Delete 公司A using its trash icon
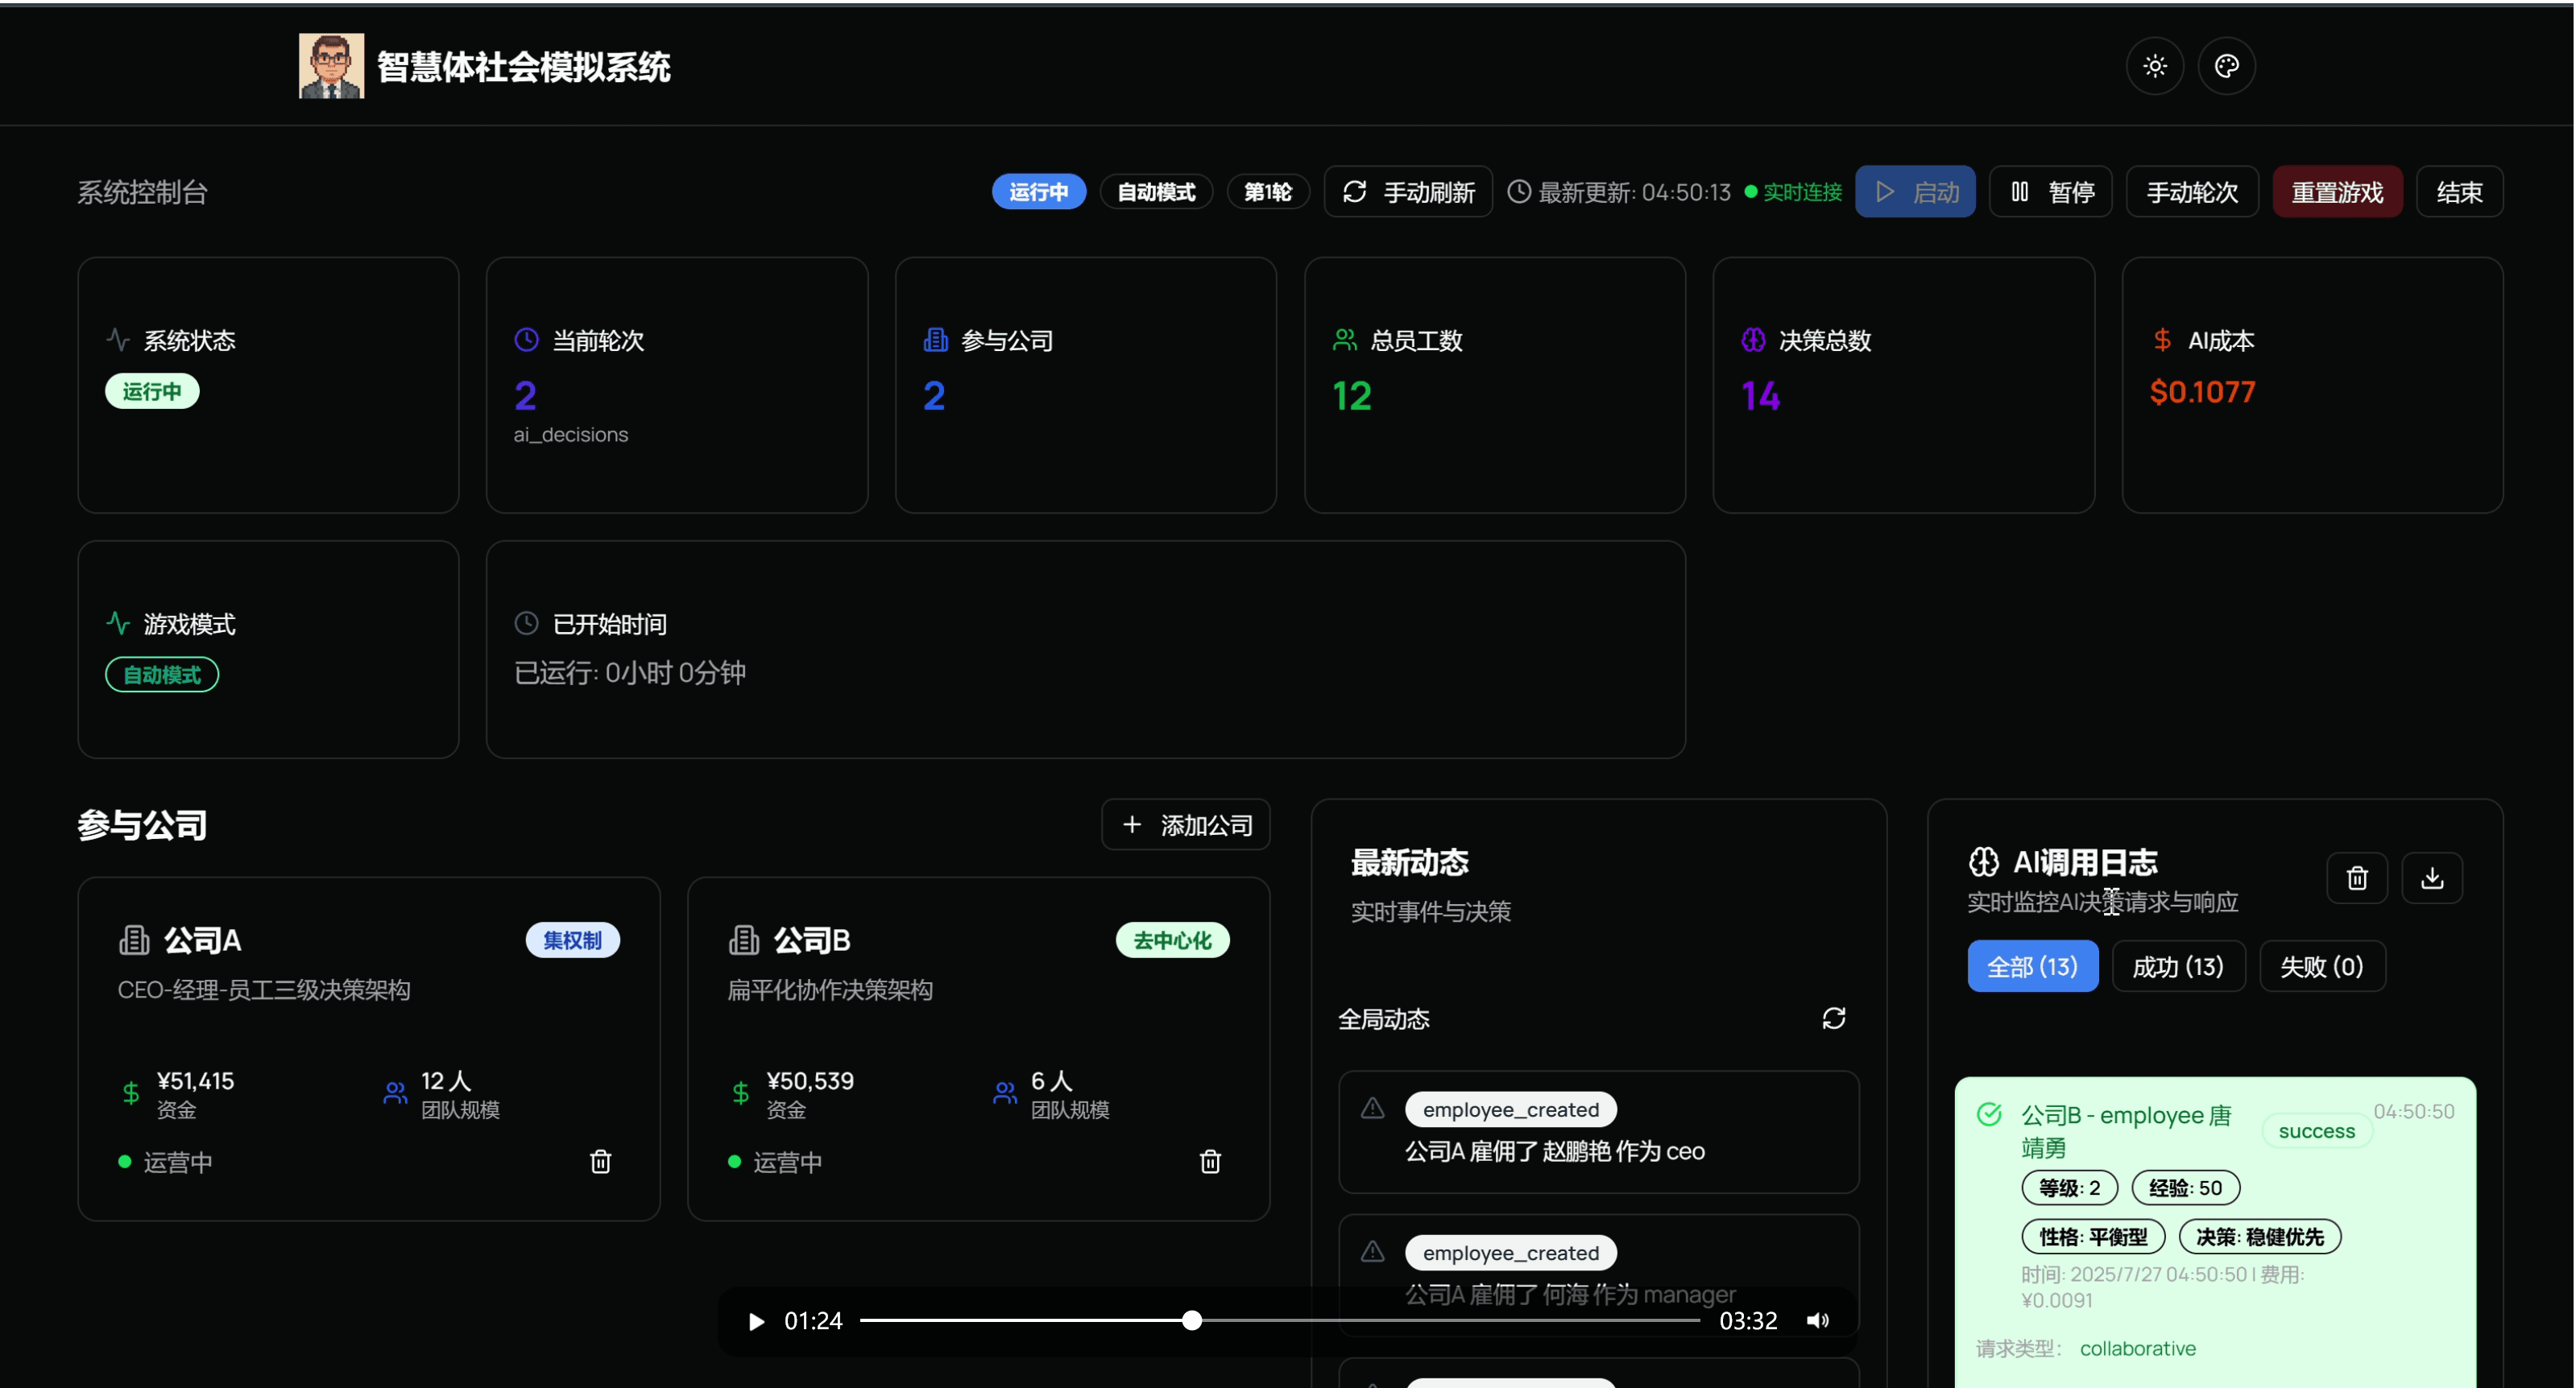Screen dimensions: 2576x1388 [600, 1161]
